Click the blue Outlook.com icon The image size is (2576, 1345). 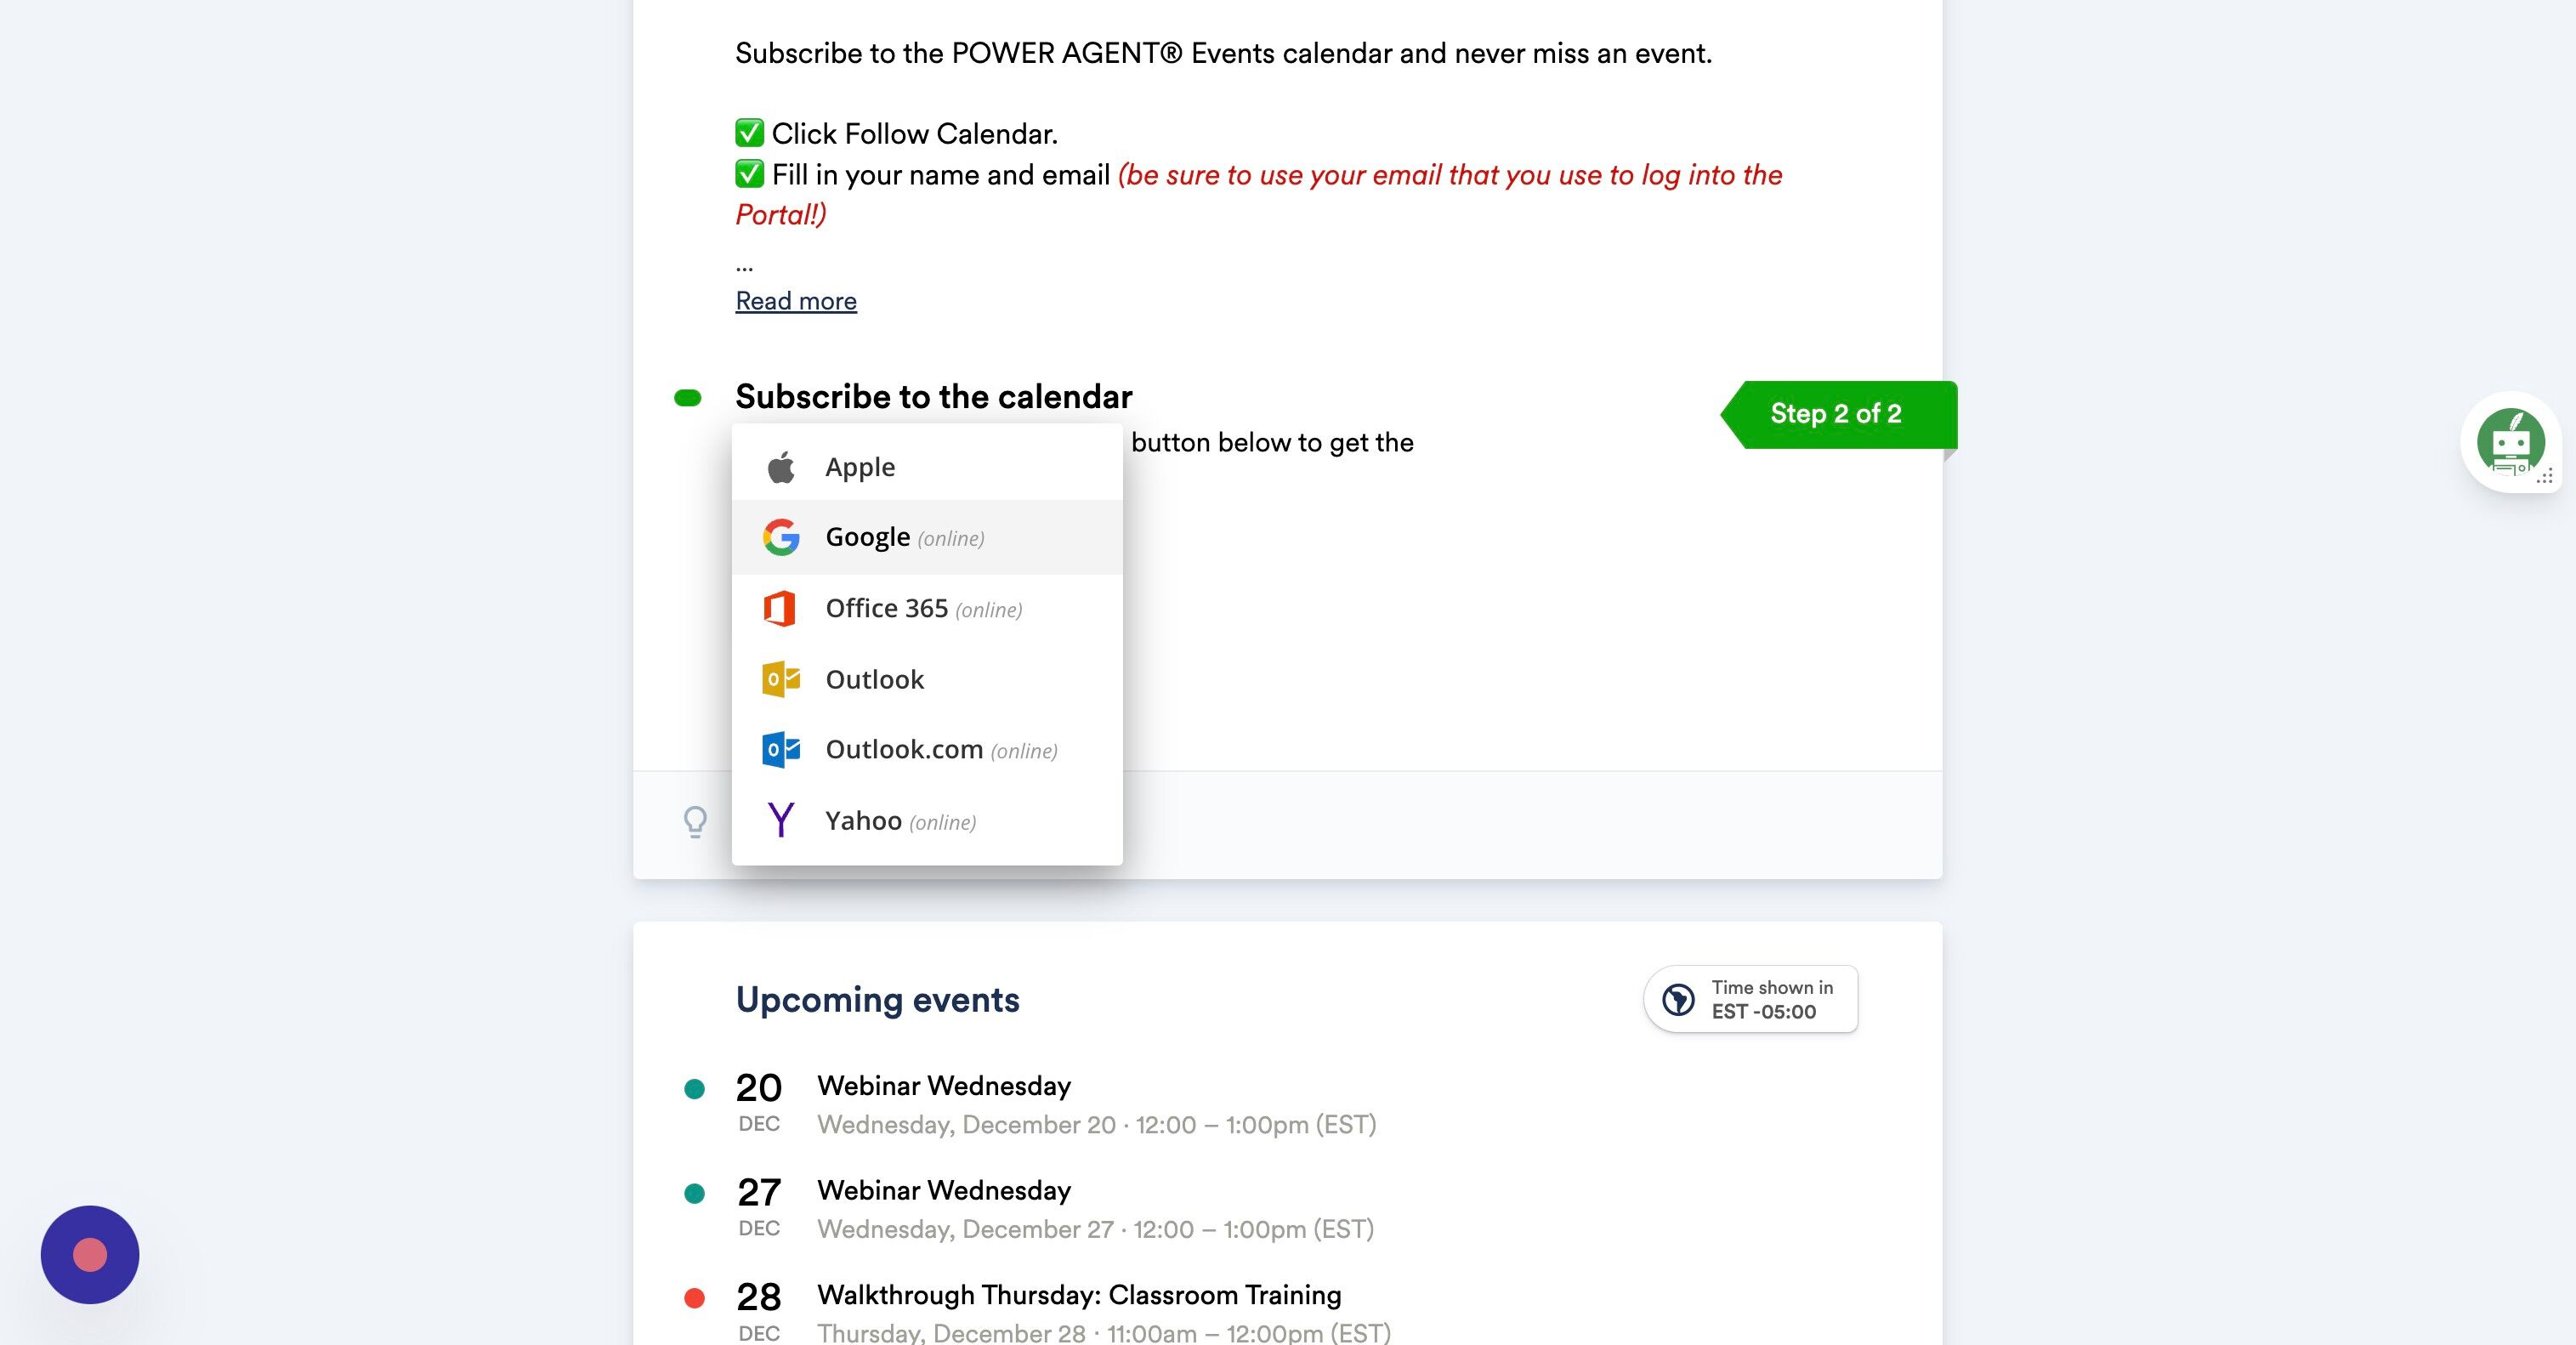(x=781, y=749)
